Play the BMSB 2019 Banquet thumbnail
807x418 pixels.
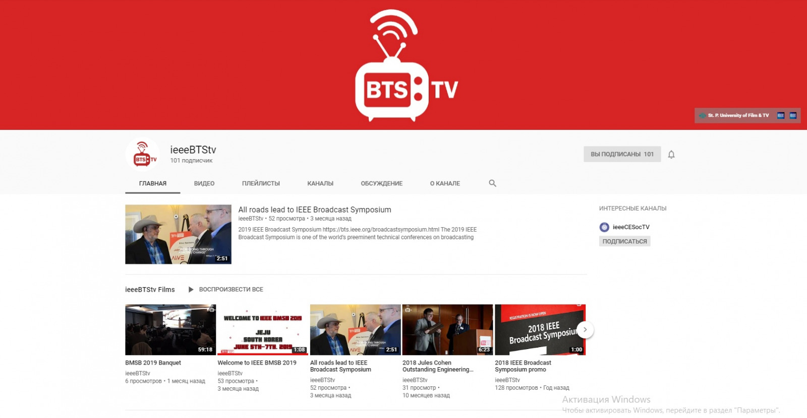click(x=170, y=329)
